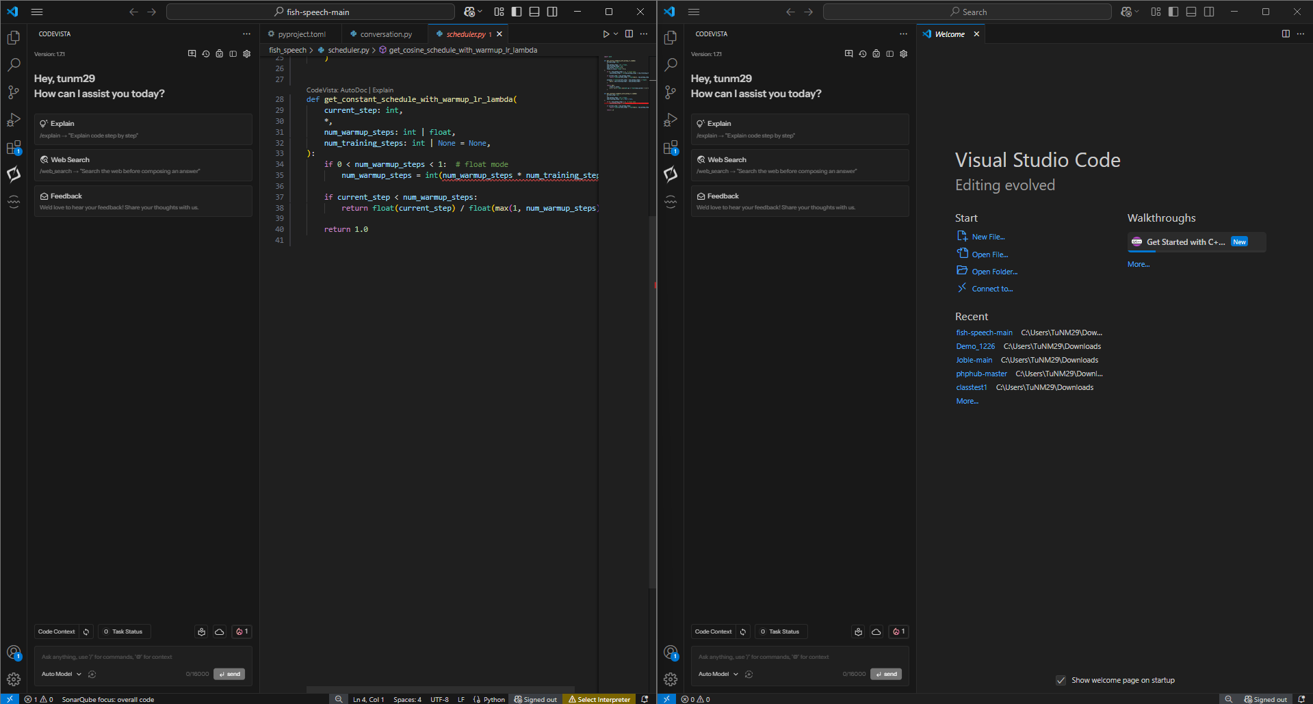This screenshot has height=704, width=1313.
Task: Start new chat in left CodeVista panel
Action: click(192, 53)
